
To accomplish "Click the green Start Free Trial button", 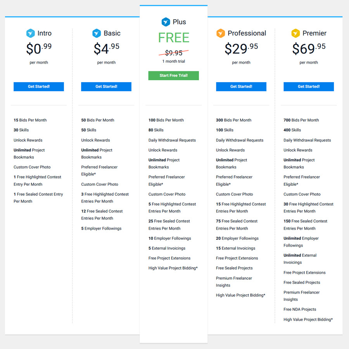I will [174, 76].
